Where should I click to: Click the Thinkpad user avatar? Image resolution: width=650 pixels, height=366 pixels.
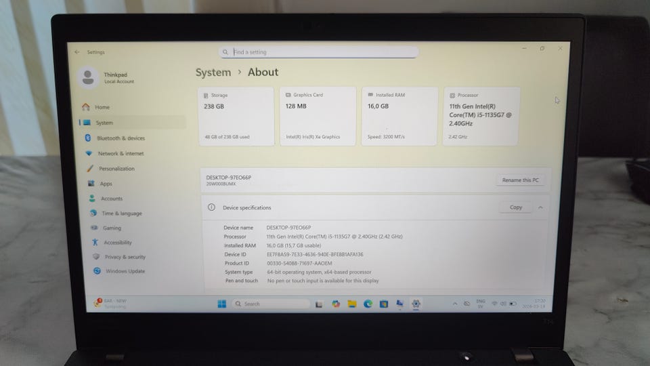88,77
